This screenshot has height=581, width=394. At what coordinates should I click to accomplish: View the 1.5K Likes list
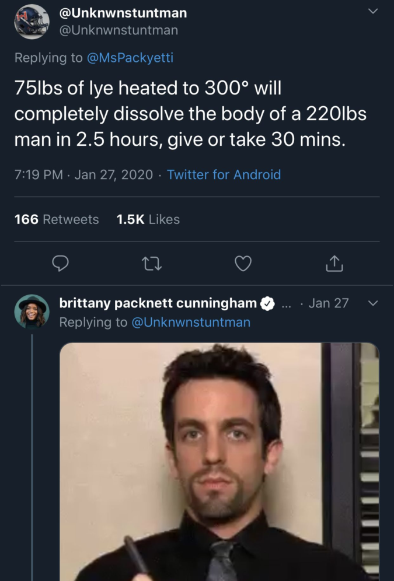tap(148, 219)
